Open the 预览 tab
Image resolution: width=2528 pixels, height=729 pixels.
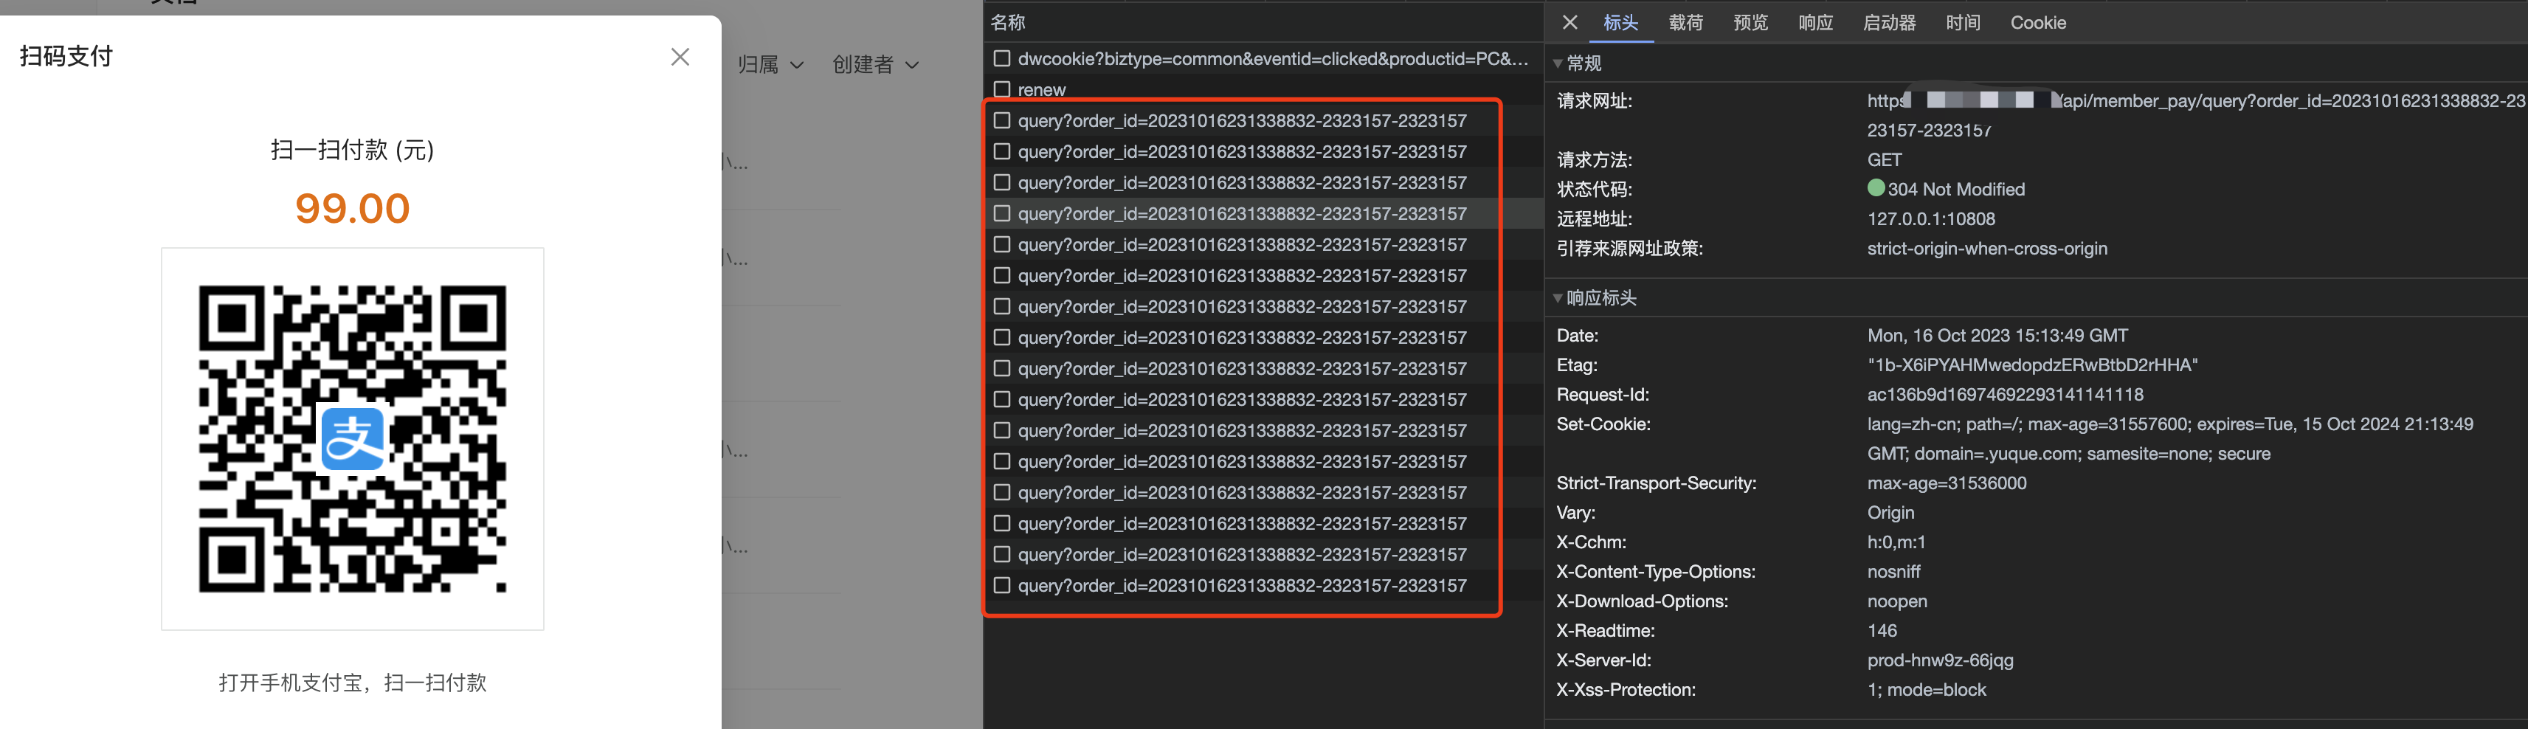click(1750, 23)
